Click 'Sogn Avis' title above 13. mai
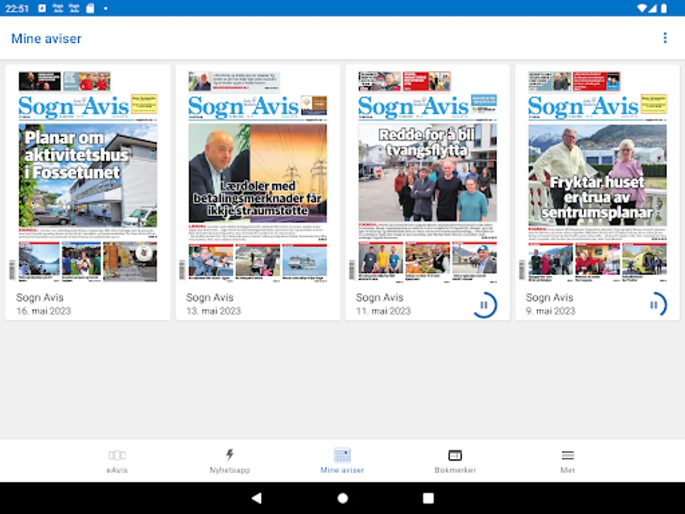The height and width of the screenshot is (514, 685). click(209, 298)
